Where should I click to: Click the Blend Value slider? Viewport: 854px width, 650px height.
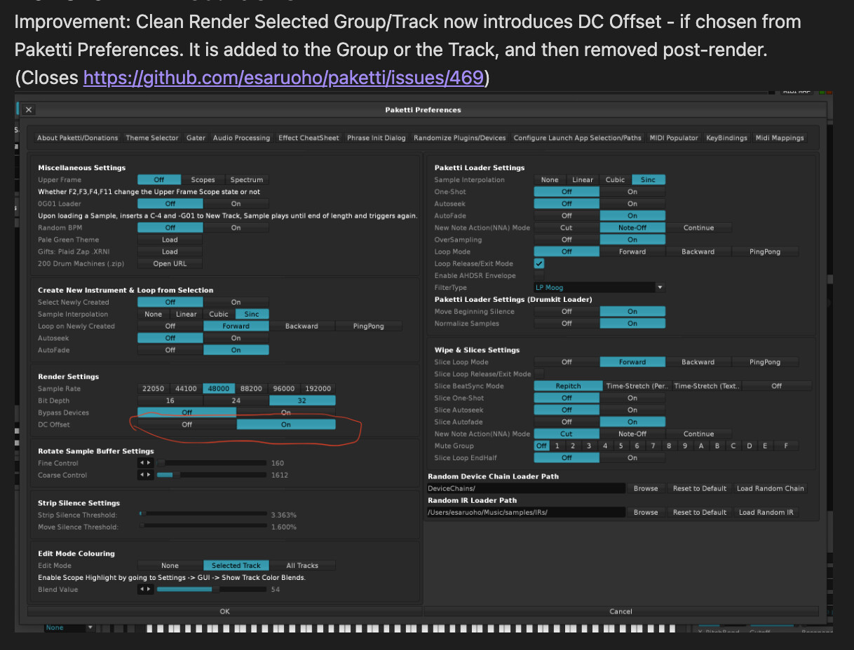tap(212, 589)
